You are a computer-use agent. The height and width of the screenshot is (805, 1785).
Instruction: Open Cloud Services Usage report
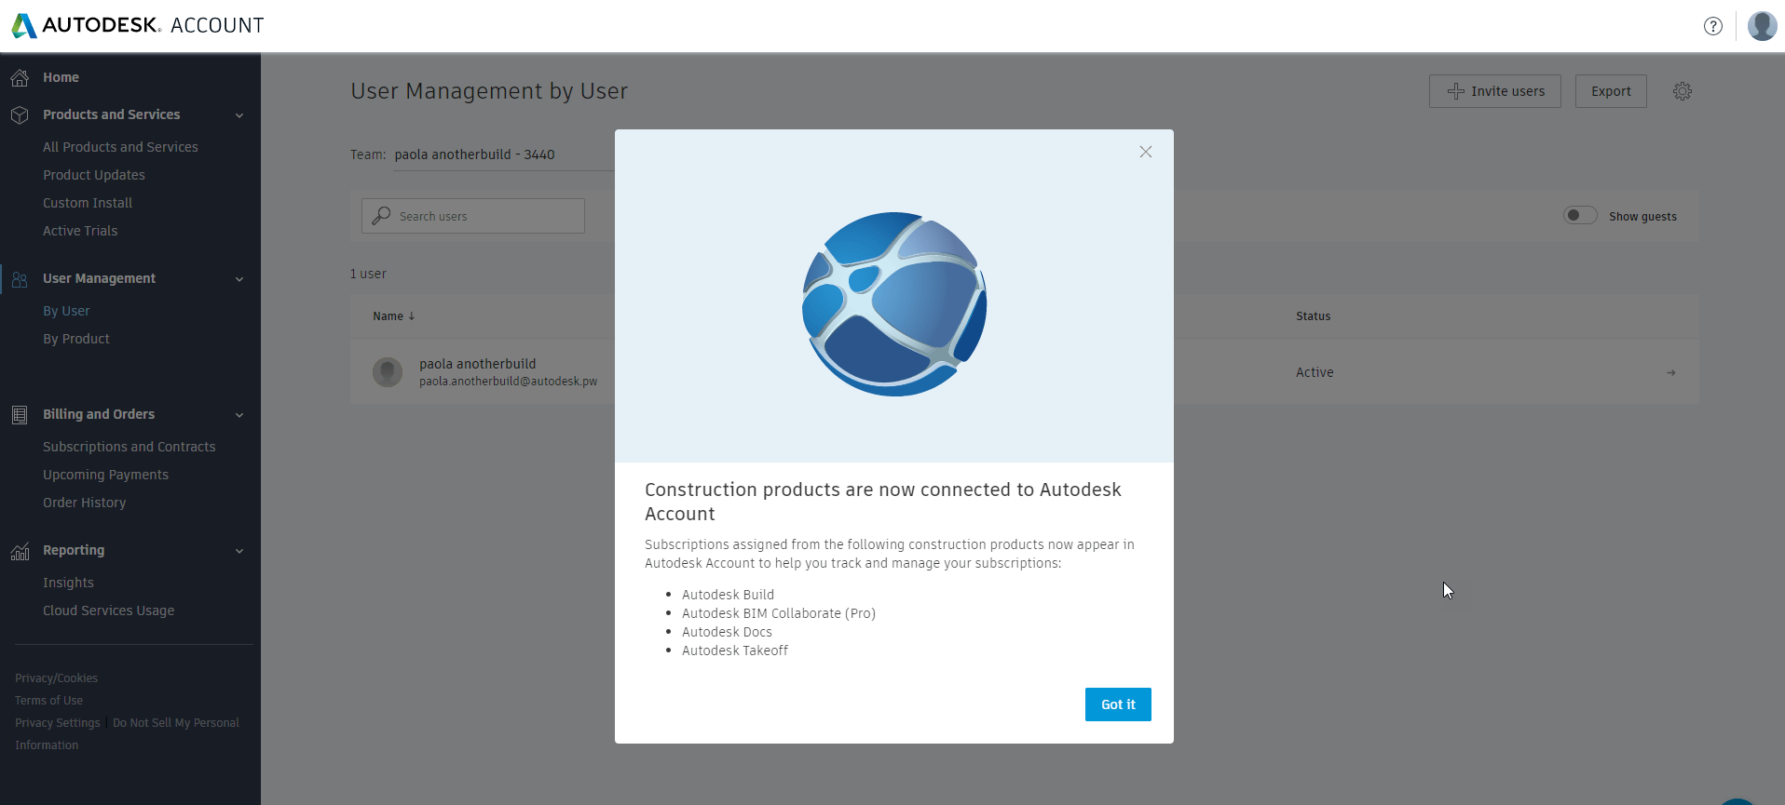click(108, 610)
